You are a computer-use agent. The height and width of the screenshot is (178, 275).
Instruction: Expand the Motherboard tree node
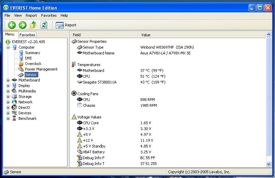pyautogui.click(x=8, y=80)
